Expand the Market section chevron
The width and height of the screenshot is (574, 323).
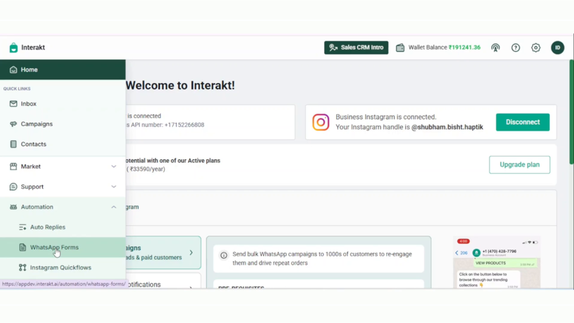(114, 167)
